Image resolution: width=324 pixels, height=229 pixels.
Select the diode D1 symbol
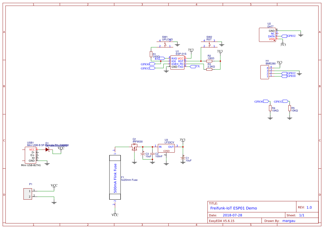pos(47,149)
